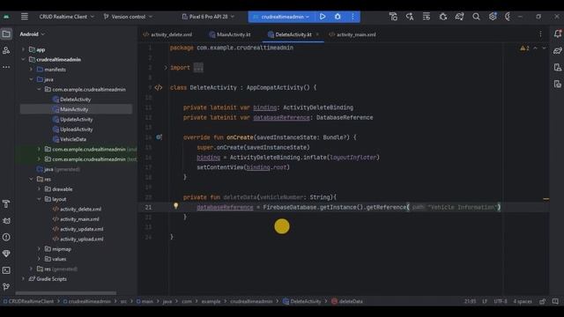The height and width of the screenshot is (317, 564).
Task: Click the override gutter icon beside onCreate
Action: coord(159,137)
